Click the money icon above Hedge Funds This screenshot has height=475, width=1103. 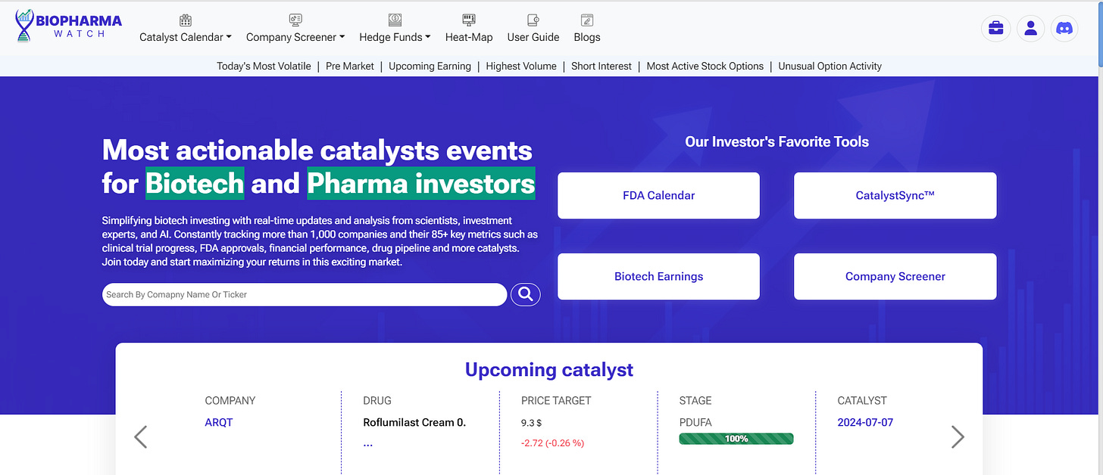pyautogui.click(x=395, y=20)
